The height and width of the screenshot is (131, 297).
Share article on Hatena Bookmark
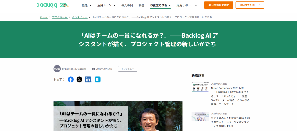coord(98,79)
